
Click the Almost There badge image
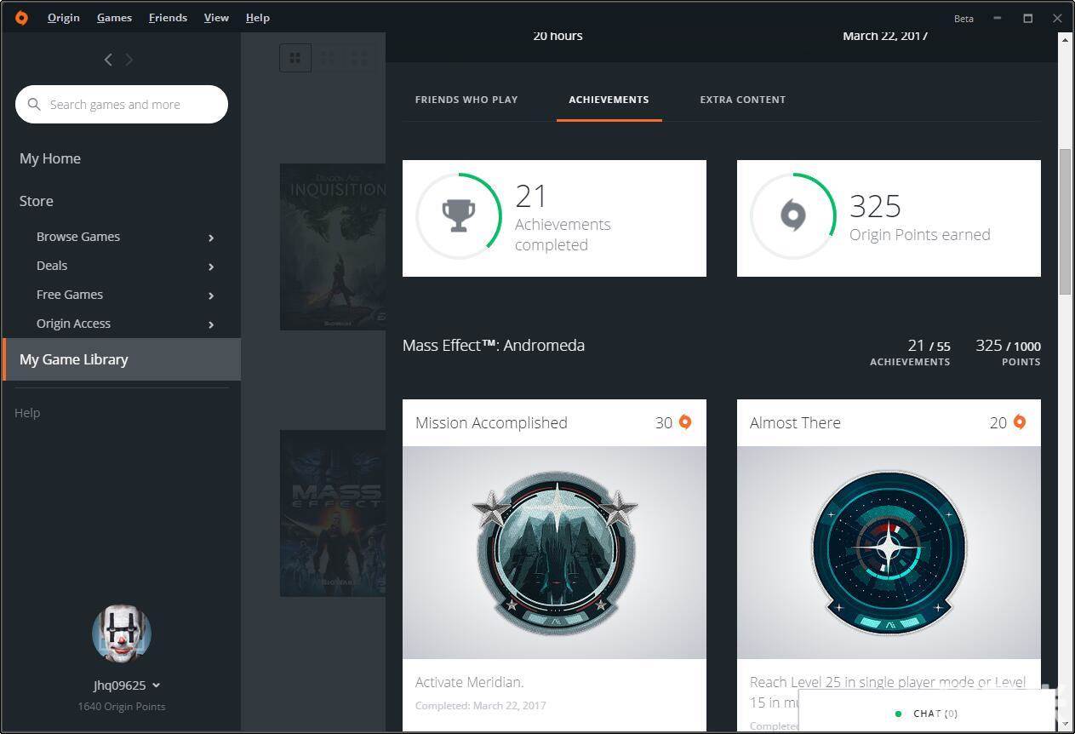[889, 552]
